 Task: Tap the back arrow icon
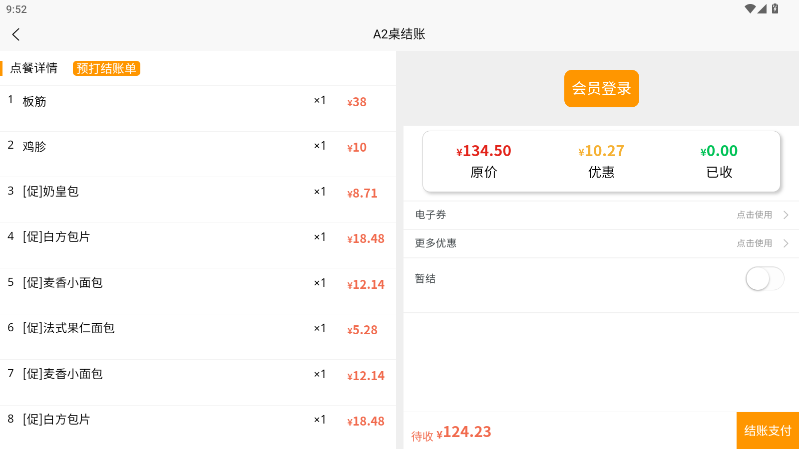click(16, 34)
